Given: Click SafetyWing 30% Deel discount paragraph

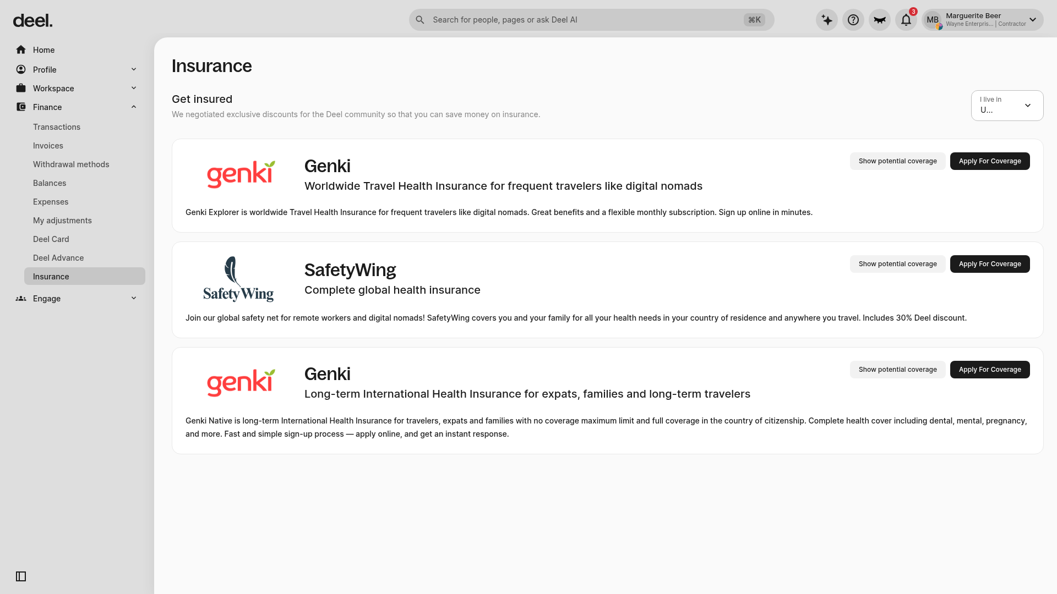Looking at the screenshot, I should (x=576, y=318).
